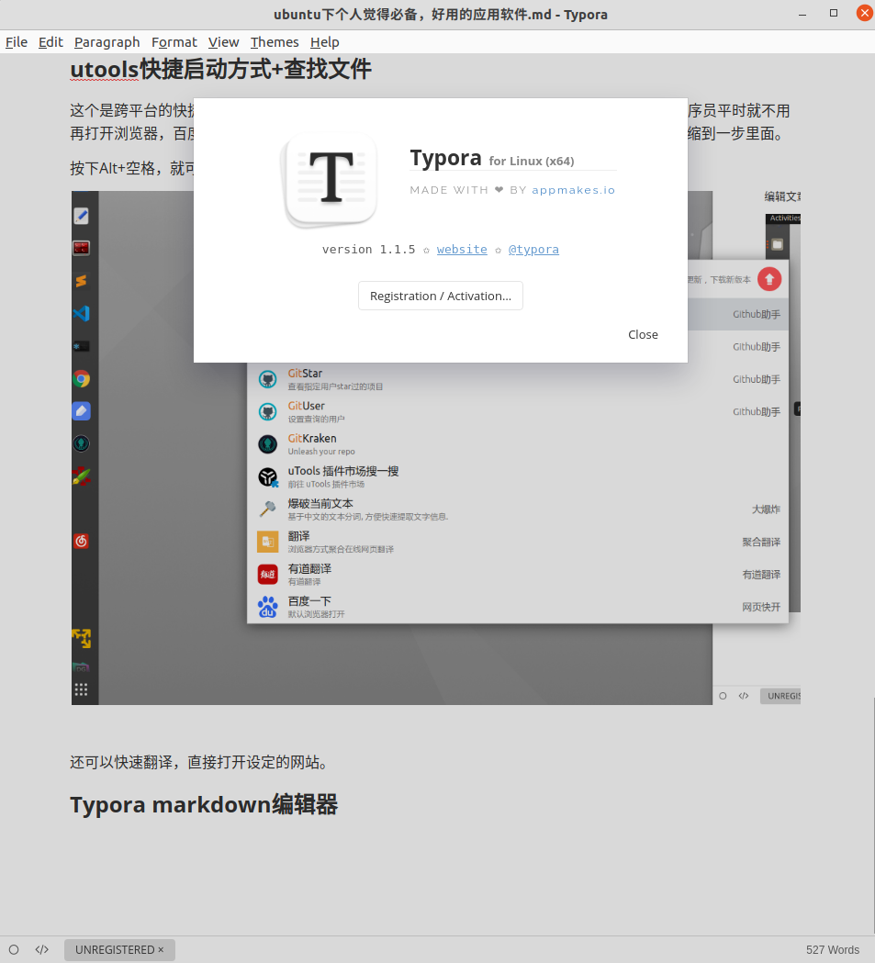Click the heading Typora markdown编辑器
875x963 pixels.
[x=204, y=804]
